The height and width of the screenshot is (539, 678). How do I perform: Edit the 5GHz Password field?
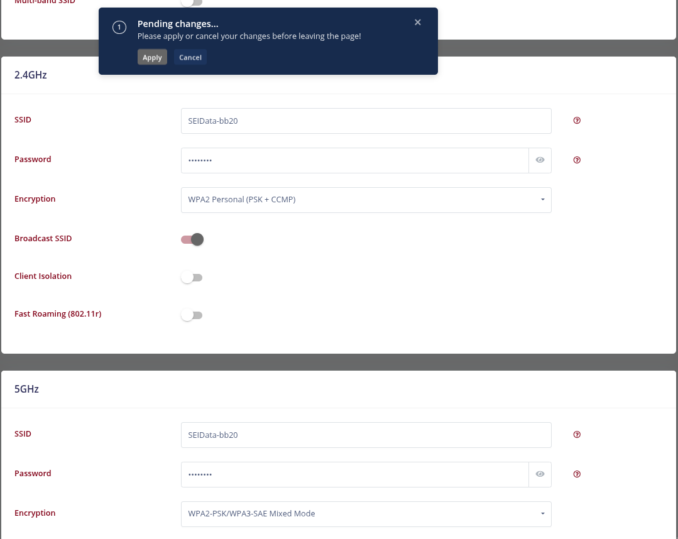354,474
